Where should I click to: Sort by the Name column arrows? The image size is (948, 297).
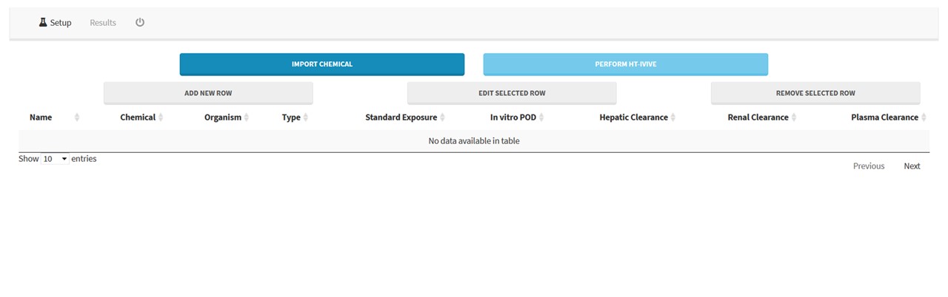coord(77,117)
